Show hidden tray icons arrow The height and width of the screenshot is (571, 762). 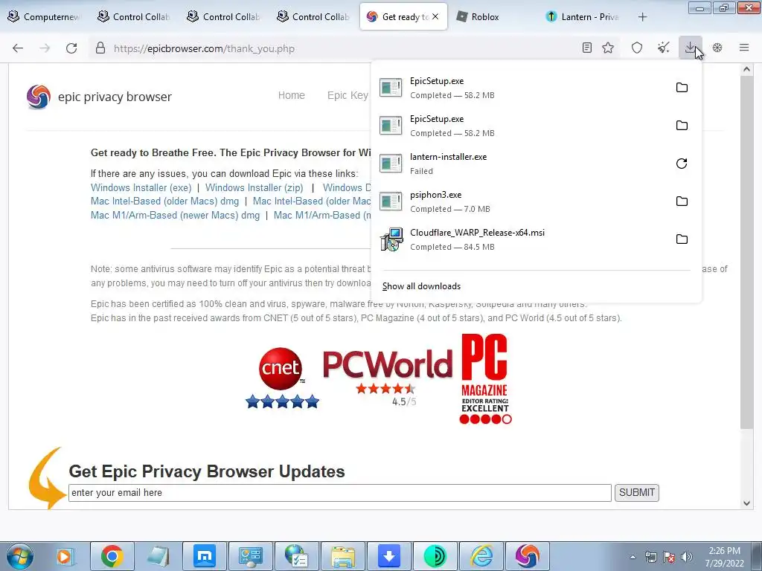tap(633, 558)
